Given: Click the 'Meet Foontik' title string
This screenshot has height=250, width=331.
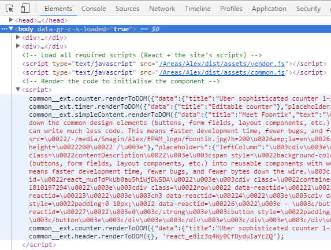Looking at the screenshot, I should point(265,115).
